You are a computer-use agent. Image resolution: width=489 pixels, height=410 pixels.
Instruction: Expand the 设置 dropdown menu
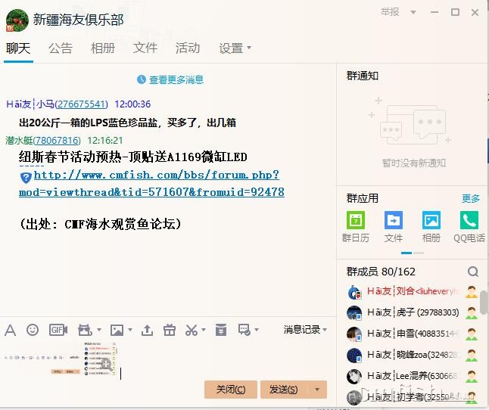235,48
